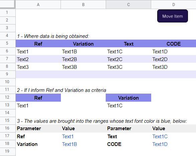Select cell 'Text3B'
Image resolution: width=196 pixels, height=156 pixels.
pyautogui.click(x=83, y=67)
